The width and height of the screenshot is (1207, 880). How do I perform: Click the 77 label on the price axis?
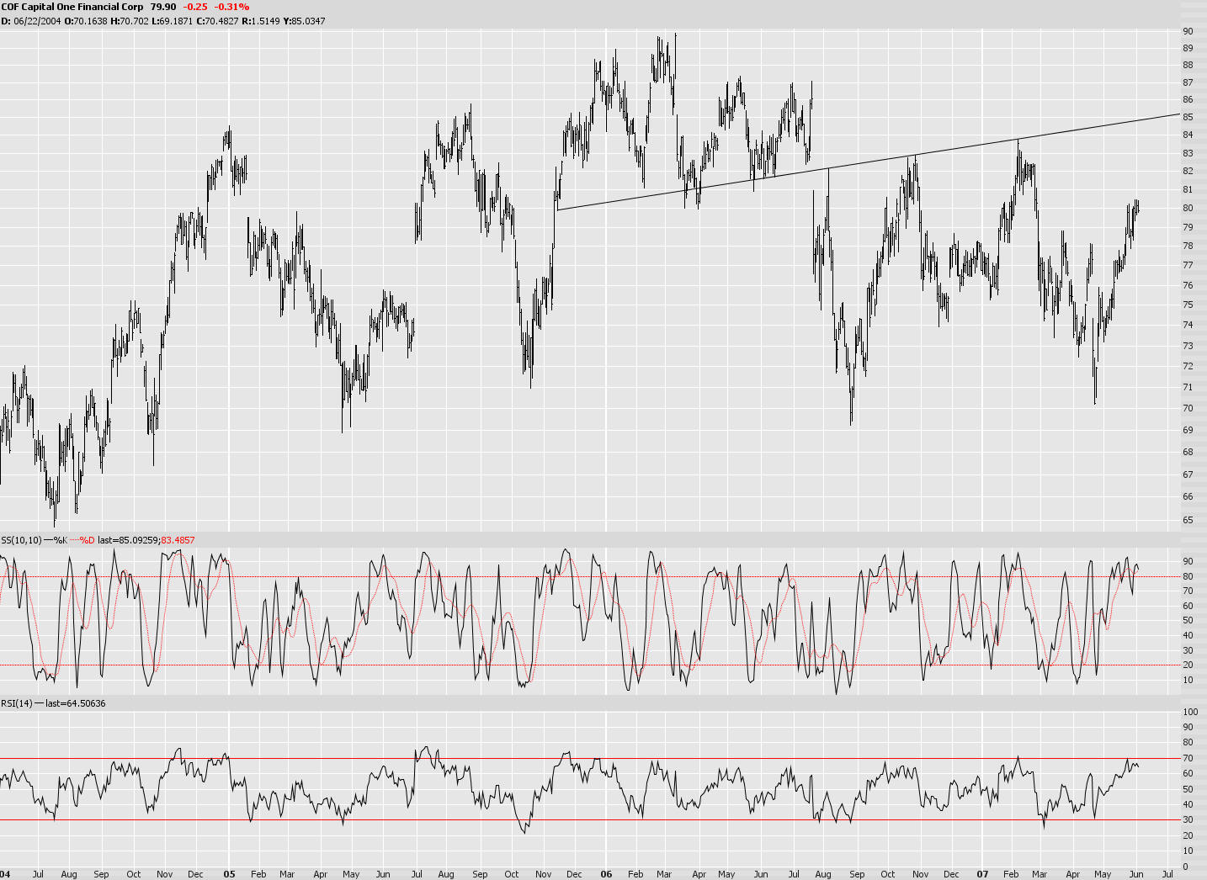[x=1188, y=265]
